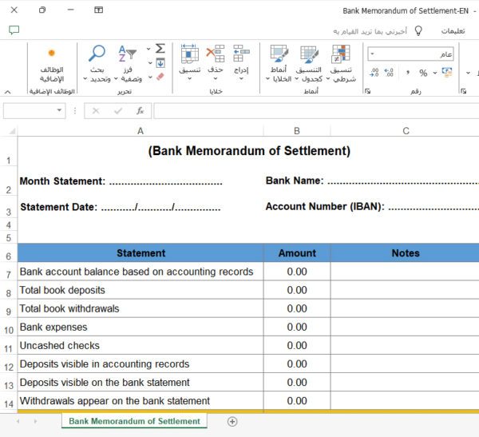Open the comments icon below title bar
Viewport: 479px width, 437px height.
coord(14,30)
